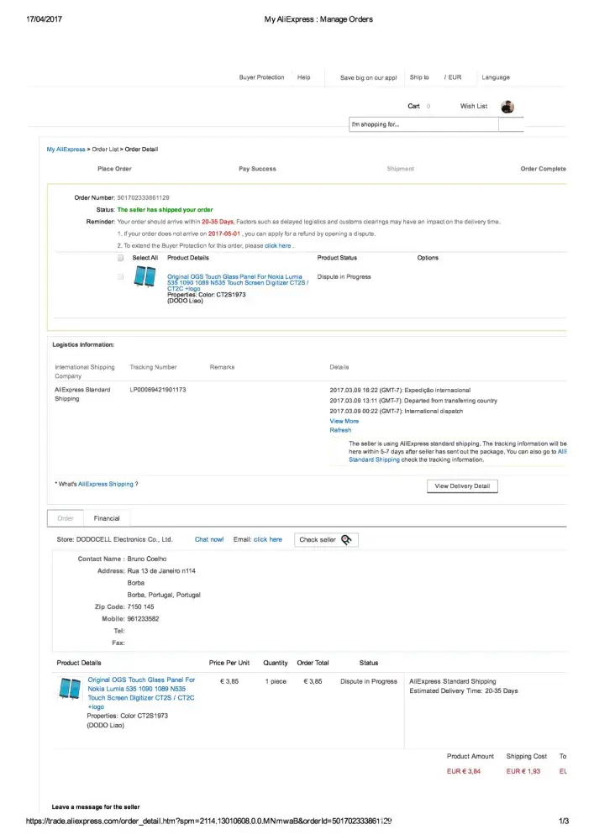Open the user profile avatar

click(507, 107)
